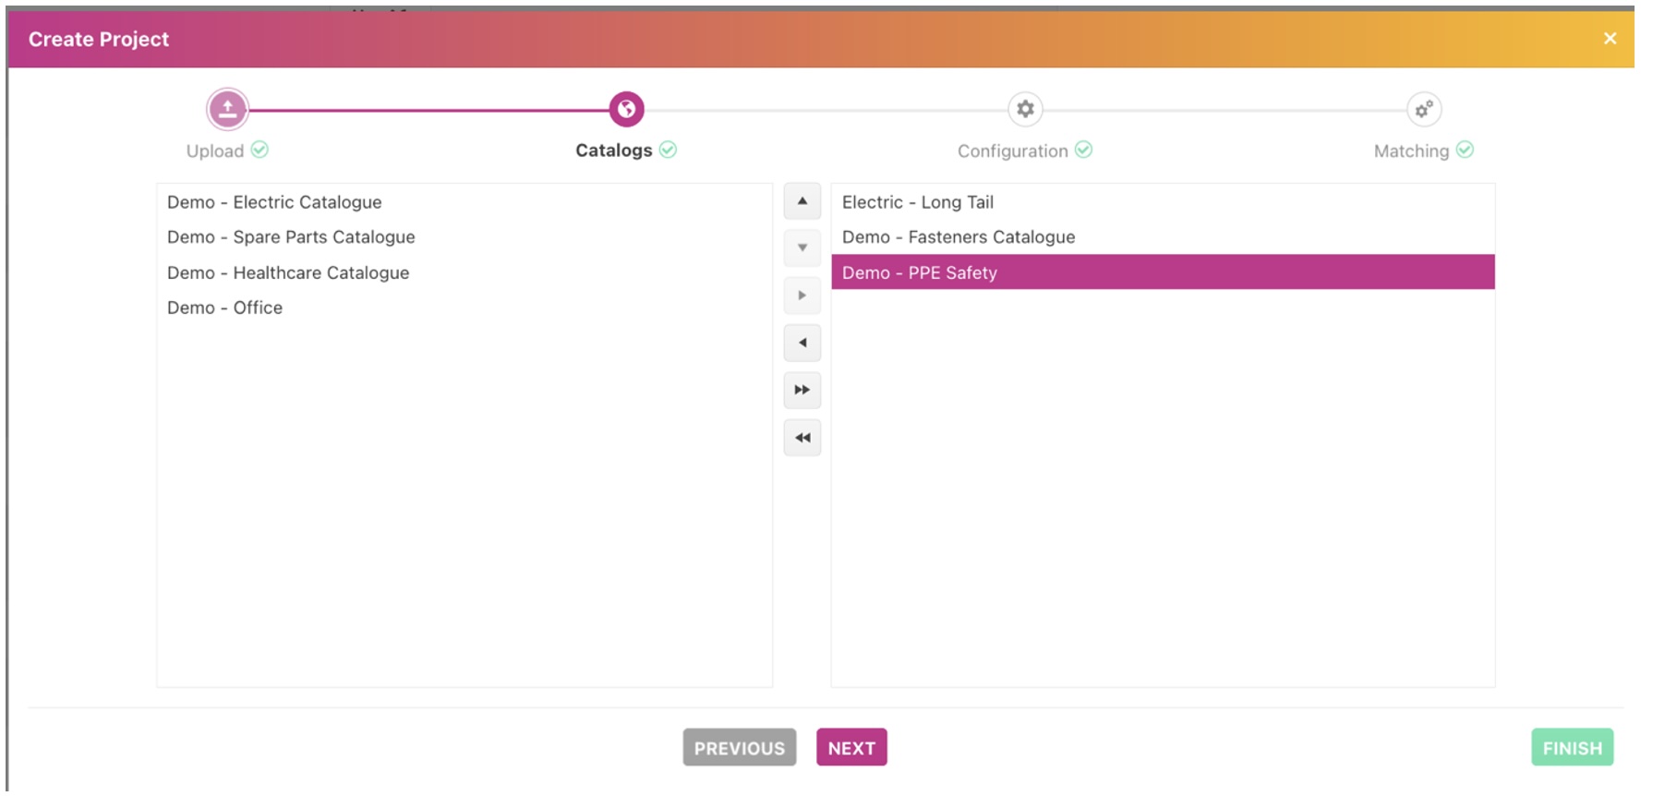Switch to the Configuration step label

click(1013, 151)
